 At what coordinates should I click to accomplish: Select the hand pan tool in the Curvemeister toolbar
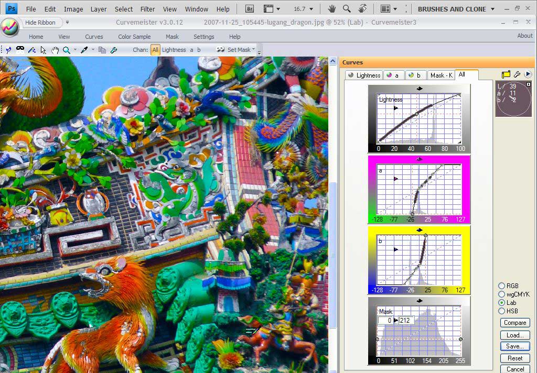coord(55,50)
